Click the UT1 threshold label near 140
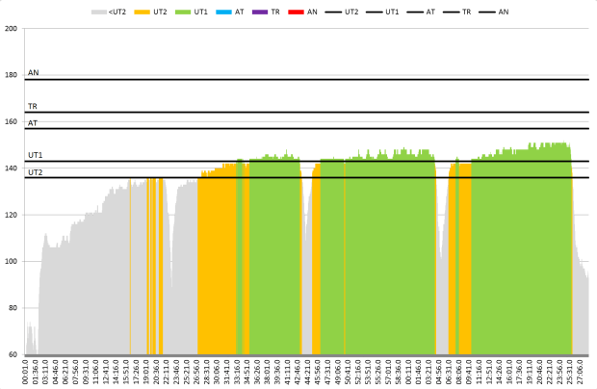597x389 pixels. tap(35, 155)
